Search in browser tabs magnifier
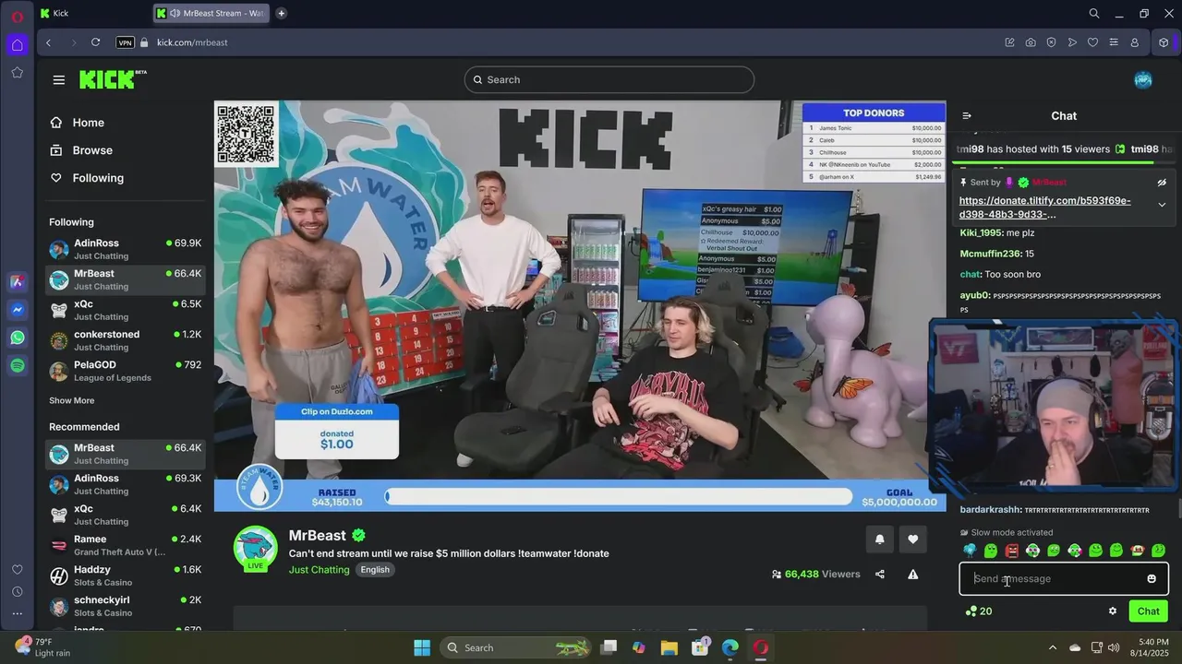This screenshot has width=1182, height=664. (x=1094, y=13)
